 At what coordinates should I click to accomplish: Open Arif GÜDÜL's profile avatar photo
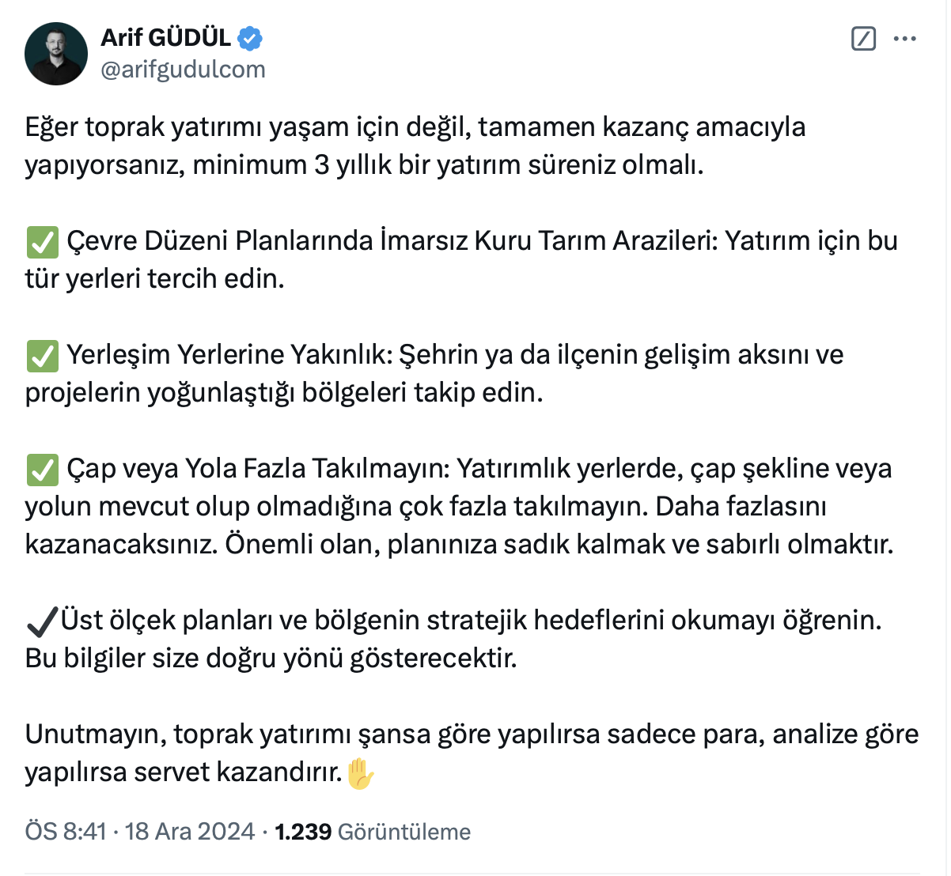click(56, 54)
